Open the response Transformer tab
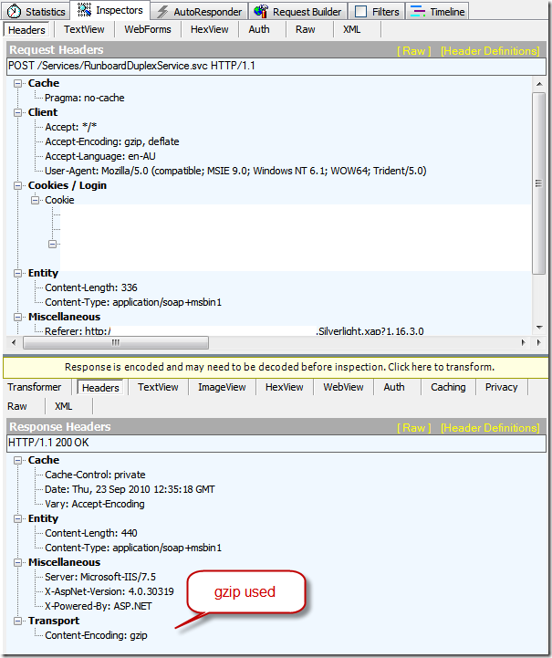 tap(35, 387)
